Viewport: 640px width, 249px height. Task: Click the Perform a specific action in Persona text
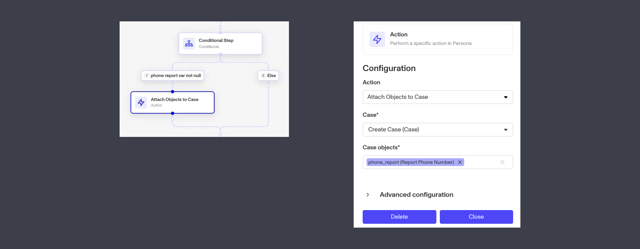pyautogui.click(x=431, y=43)
